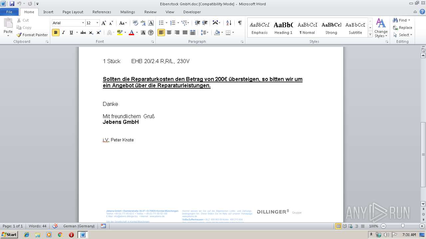The height and width of the screenshot is (239, 426).
Task: Open the Borders dropdown
Action: 233,33
